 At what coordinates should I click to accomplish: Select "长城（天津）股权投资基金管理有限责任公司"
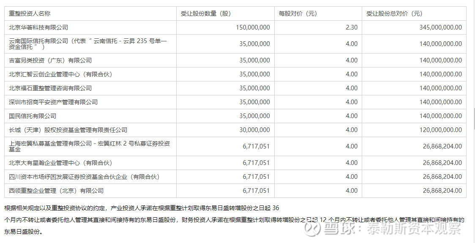click(x=68, y=130)
